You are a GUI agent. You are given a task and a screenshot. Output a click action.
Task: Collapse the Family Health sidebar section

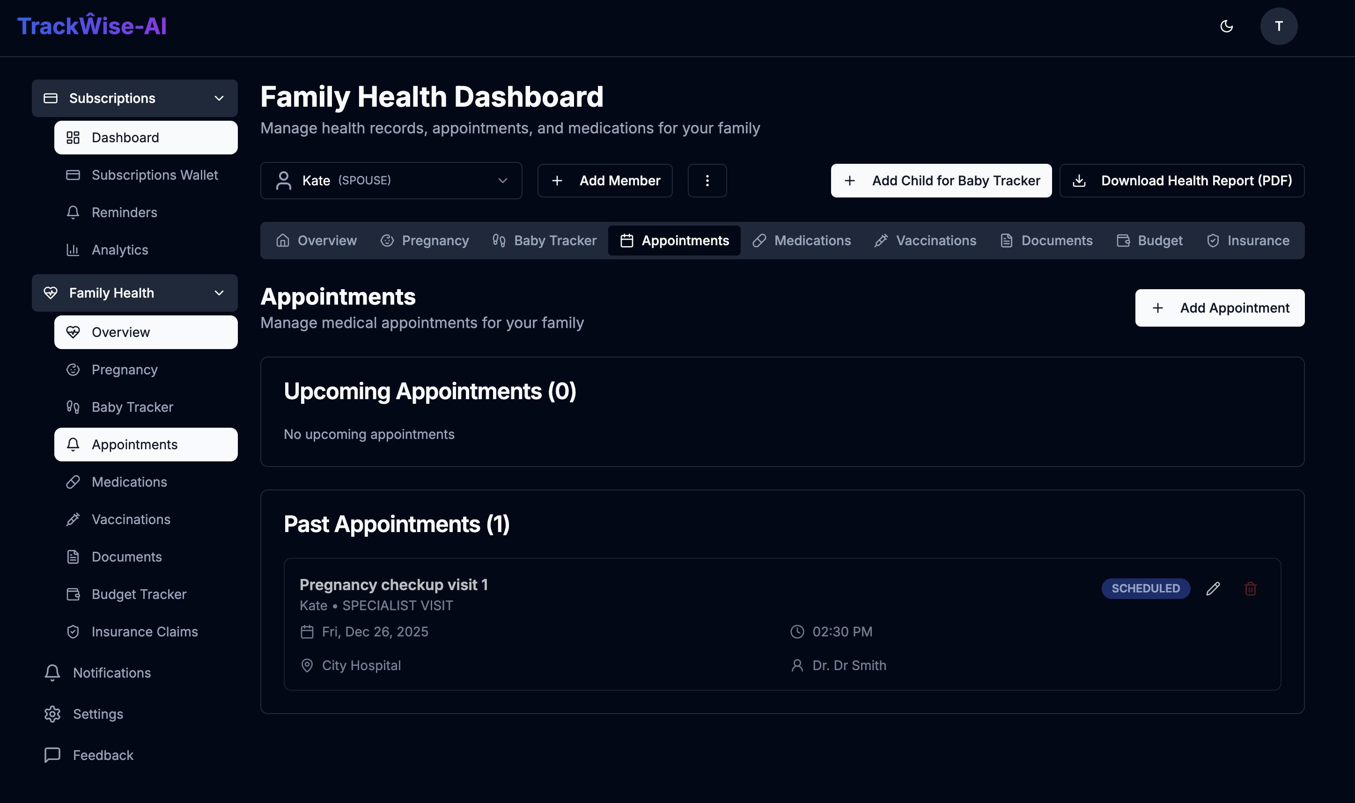(219, 293)
